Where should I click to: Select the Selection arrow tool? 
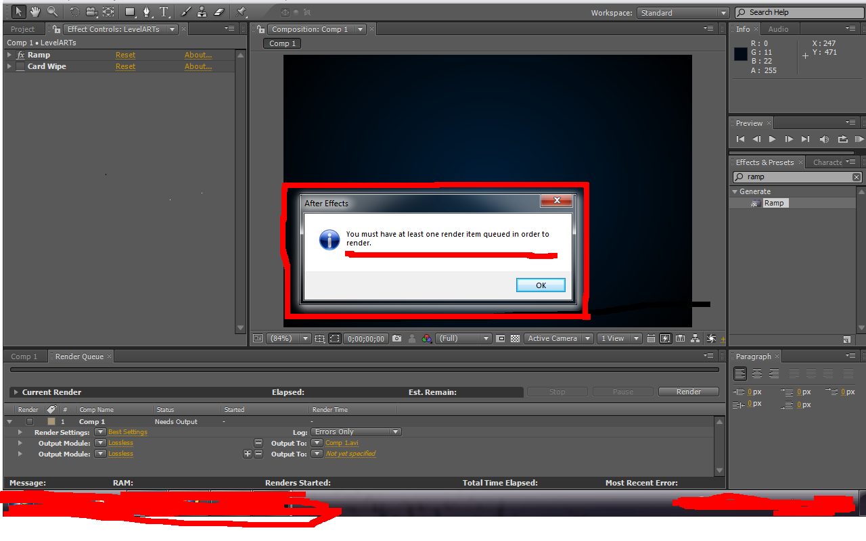[x=18, y=11]
